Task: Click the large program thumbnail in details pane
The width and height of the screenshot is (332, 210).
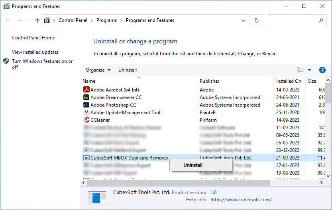Action: [x=97, y=198]
